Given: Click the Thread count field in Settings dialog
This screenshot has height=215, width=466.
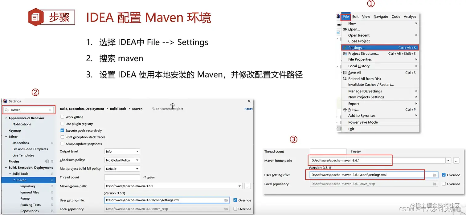Looking at the screenshot, I should (x=122, y=177).
